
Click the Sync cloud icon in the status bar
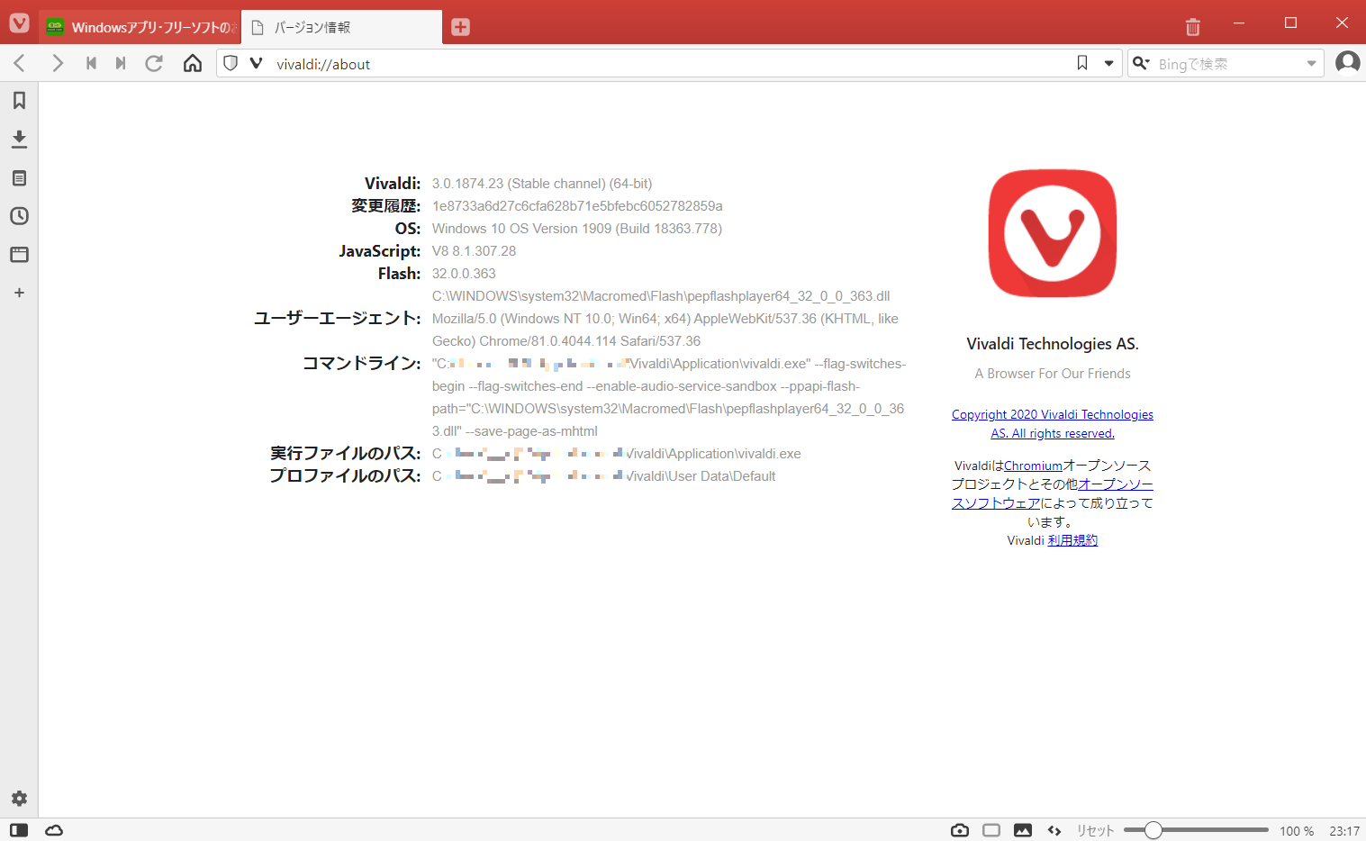pyautogui.click(x=53, y=829)
